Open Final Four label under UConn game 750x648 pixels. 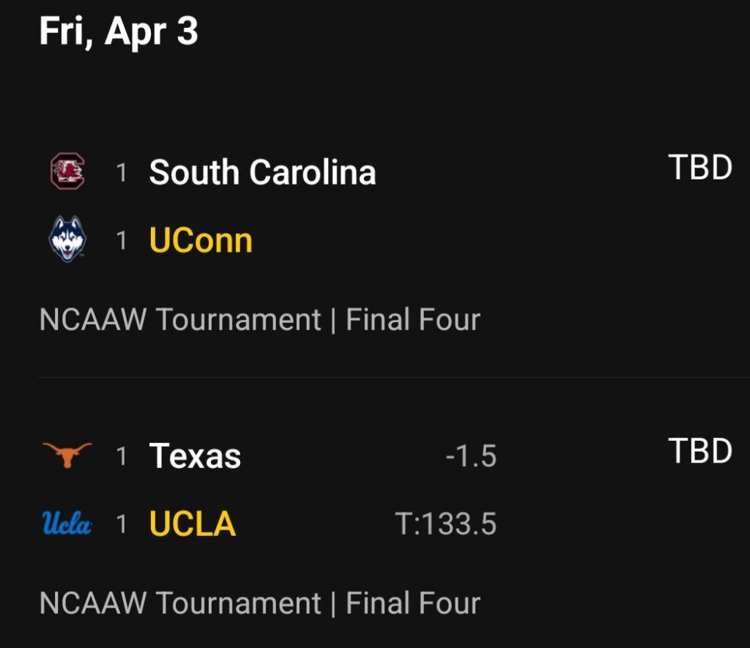(x=413, y=320)
